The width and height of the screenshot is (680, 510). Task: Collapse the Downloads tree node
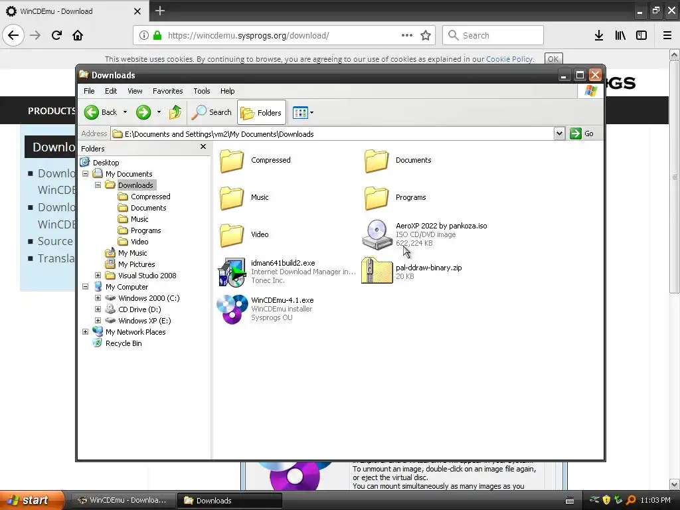tap(98, 185)
